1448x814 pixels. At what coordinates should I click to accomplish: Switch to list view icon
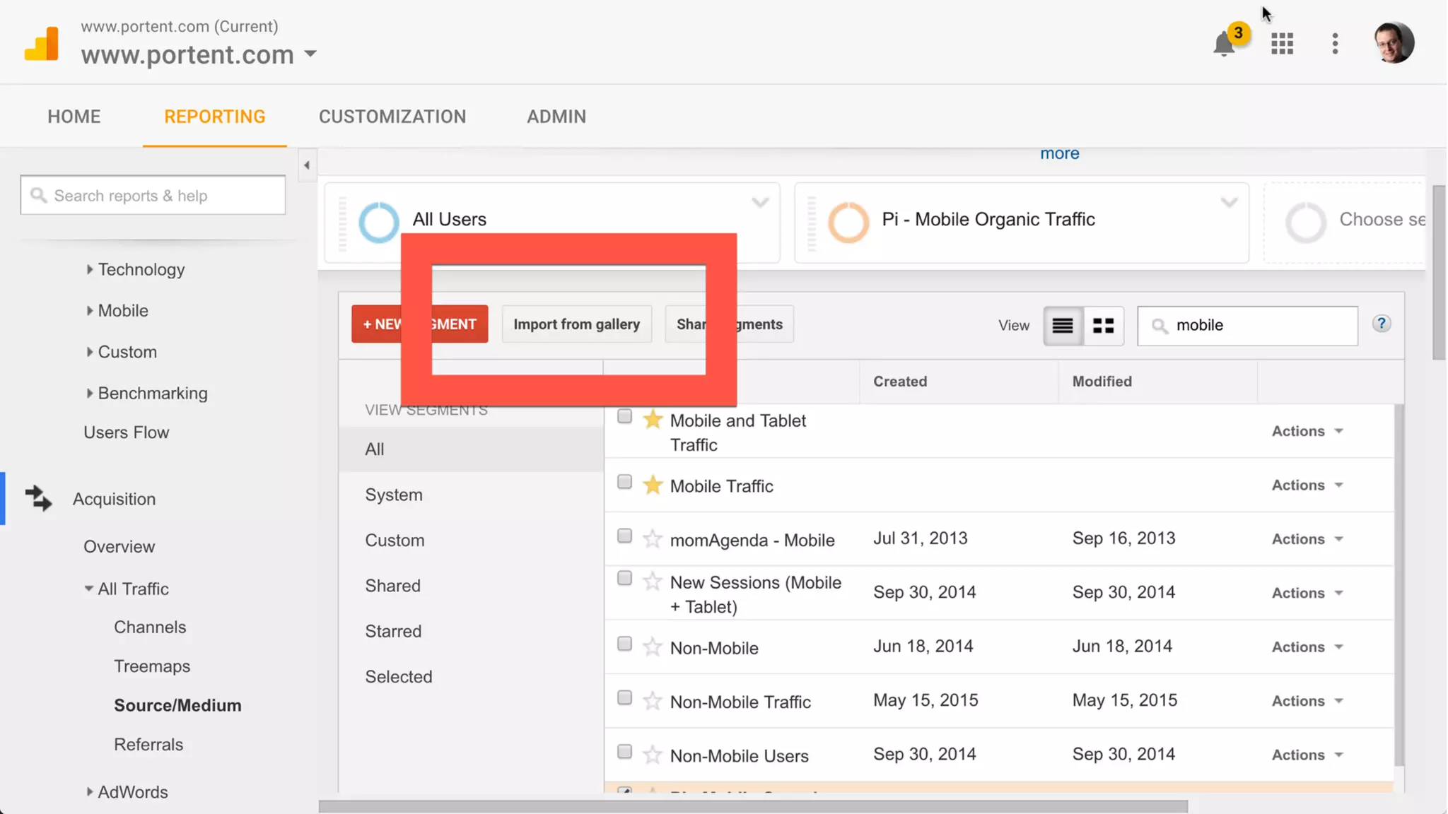point(1063,326)
